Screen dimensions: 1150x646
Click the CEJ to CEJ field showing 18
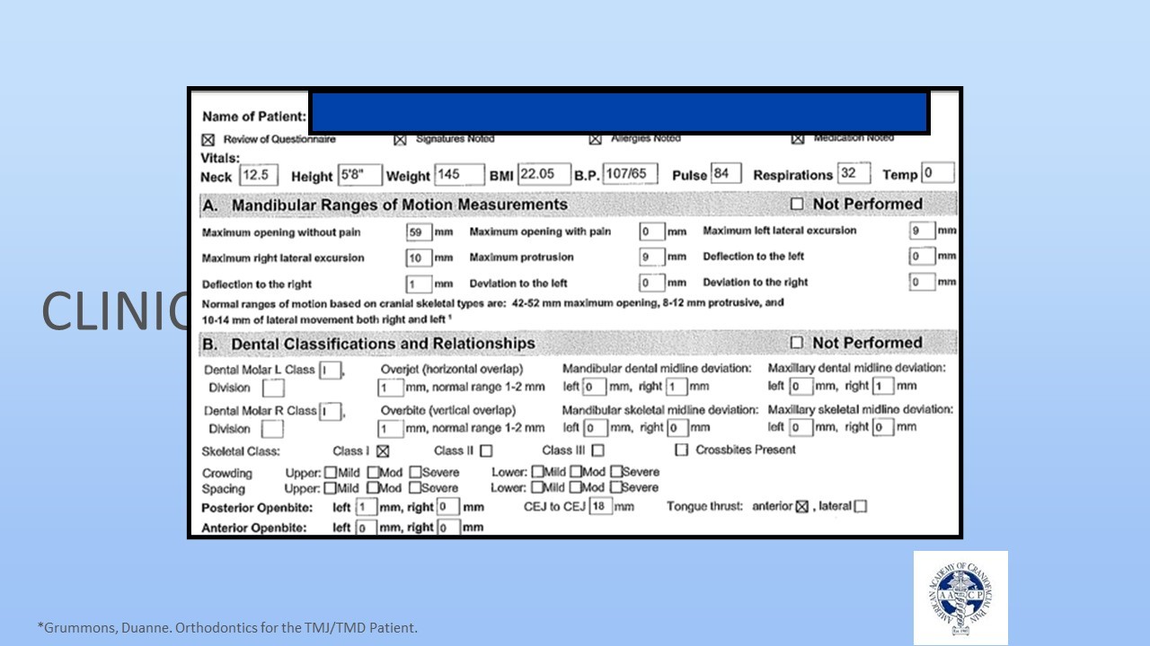[600, 507]
